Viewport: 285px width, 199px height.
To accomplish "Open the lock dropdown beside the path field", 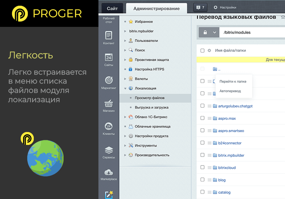I will click(209, 33).
